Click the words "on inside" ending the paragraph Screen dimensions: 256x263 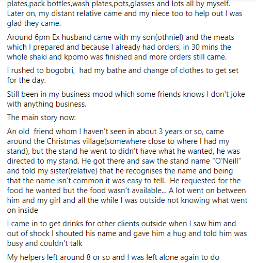(23, 210)
